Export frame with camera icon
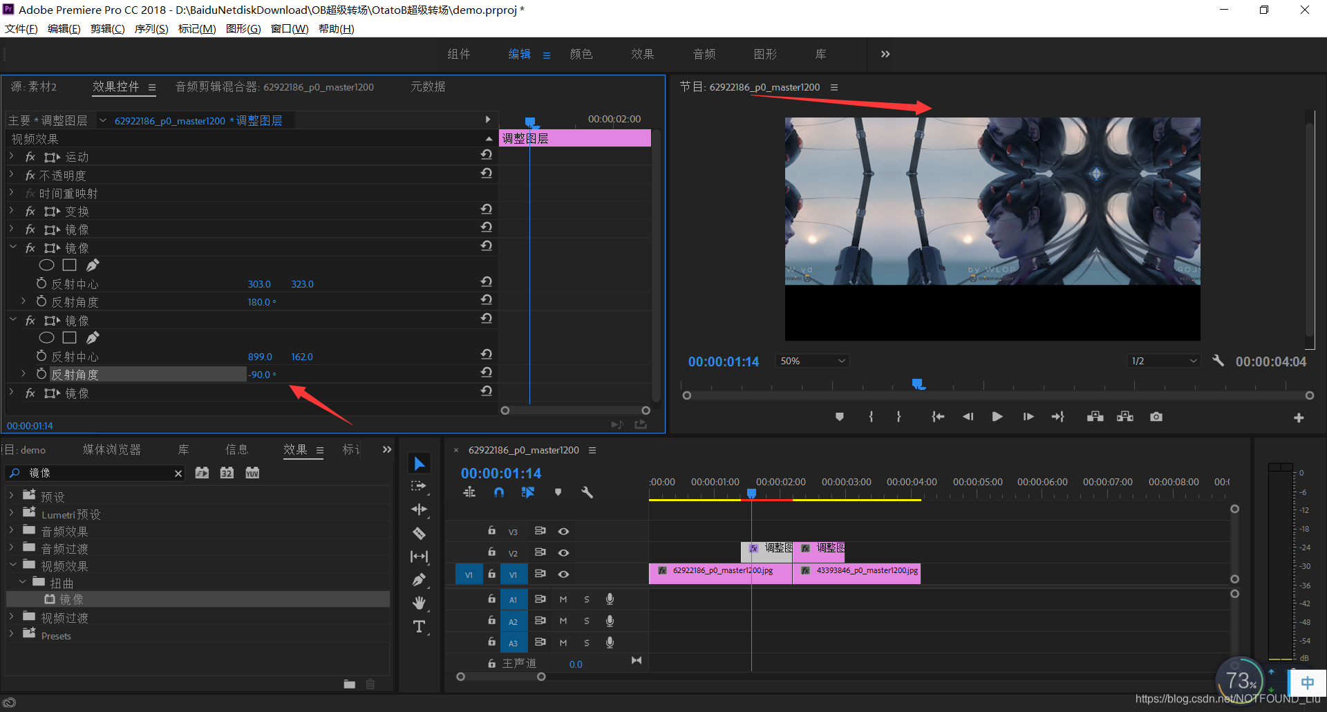 (1156, 417)
